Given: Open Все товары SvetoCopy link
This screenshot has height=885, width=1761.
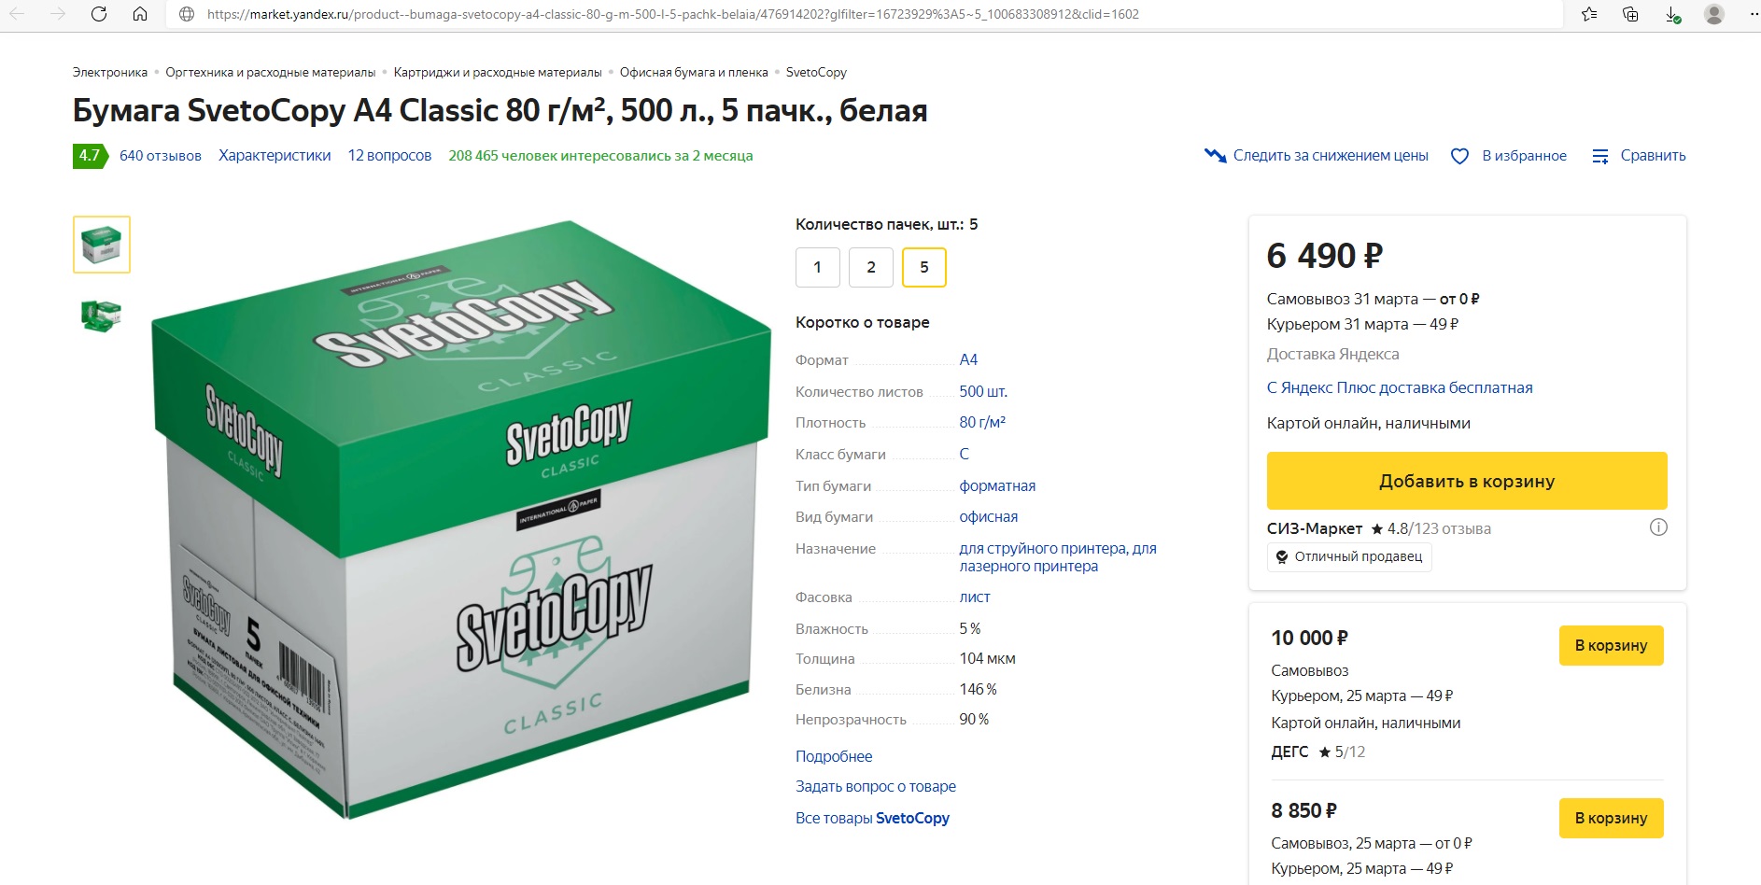Looking at the screenshot, I should click(x=872, y=818).
